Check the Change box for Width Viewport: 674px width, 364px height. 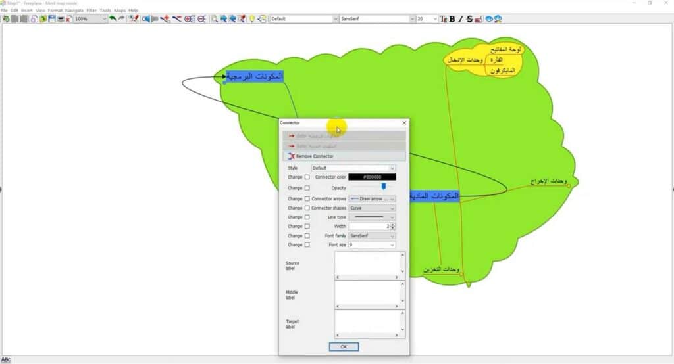tap(307, 226)
